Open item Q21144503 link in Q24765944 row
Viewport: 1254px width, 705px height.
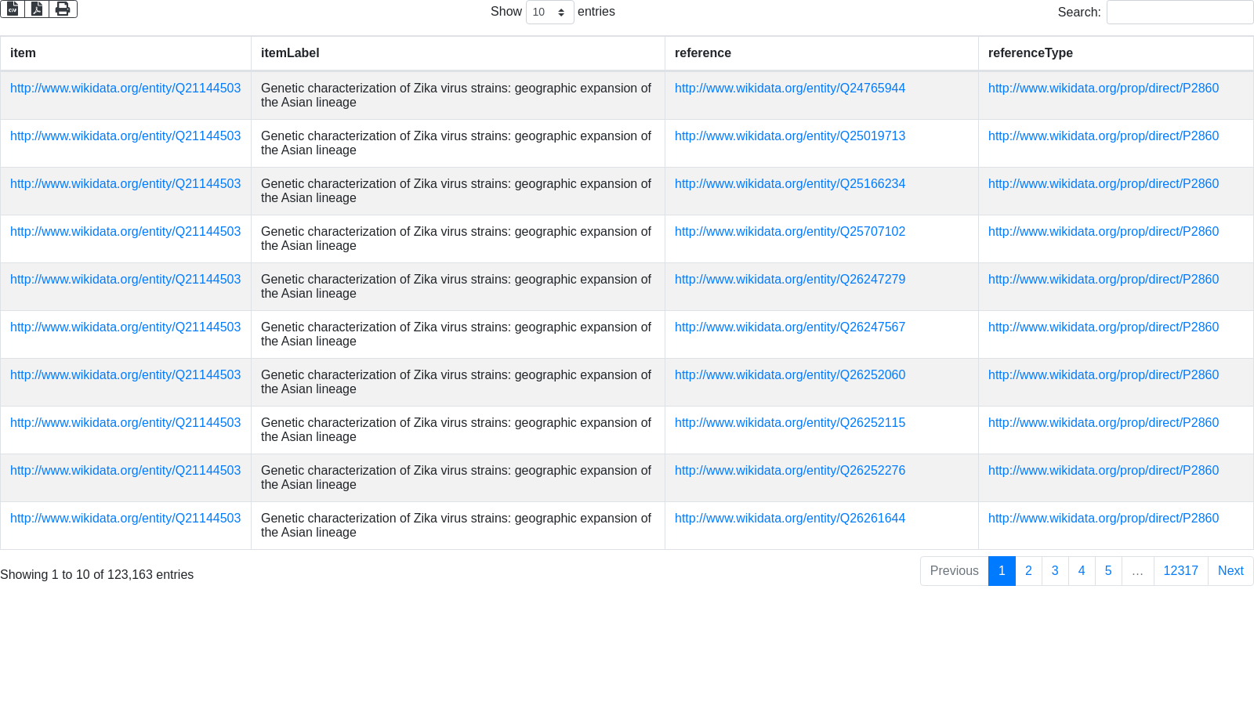(125, 89)
